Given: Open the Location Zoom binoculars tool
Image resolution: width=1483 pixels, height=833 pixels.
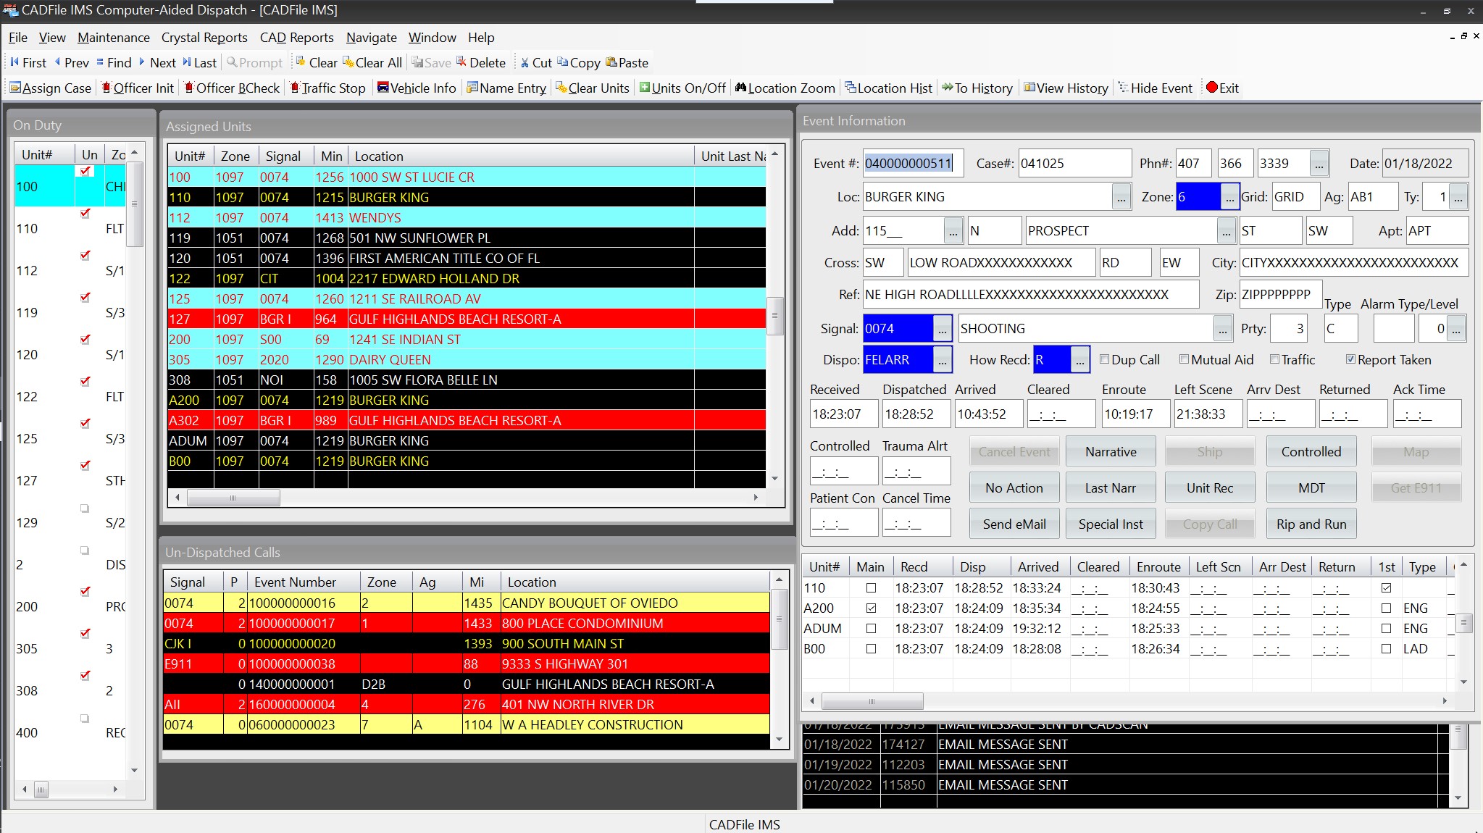Looking at the screenshot, I should tap(740, 88).
